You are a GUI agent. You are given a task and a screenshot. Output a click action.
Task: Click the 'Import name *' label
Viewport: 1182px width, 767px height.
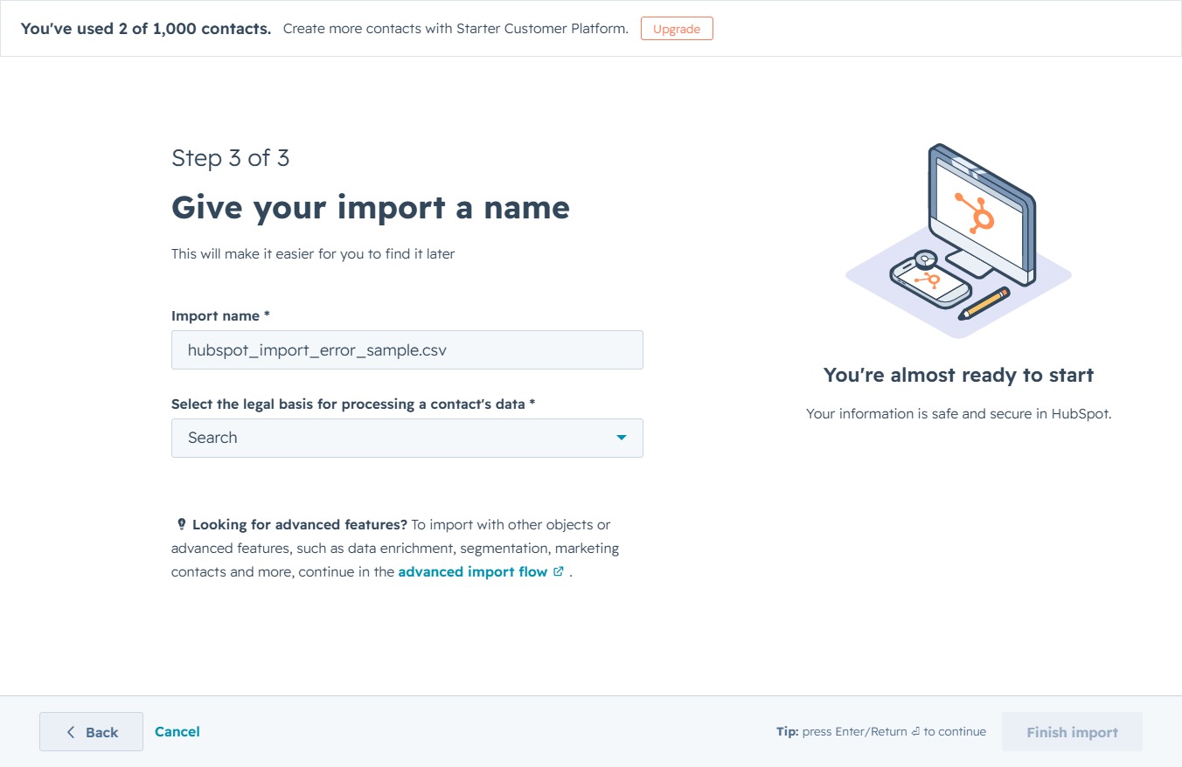[x=221, y=316]
